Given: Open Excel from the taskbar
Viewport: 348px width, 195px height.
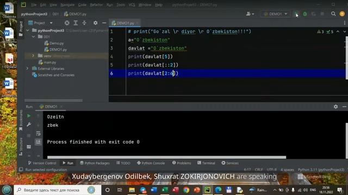Looking at the screenshot, I should coord(165,190).
